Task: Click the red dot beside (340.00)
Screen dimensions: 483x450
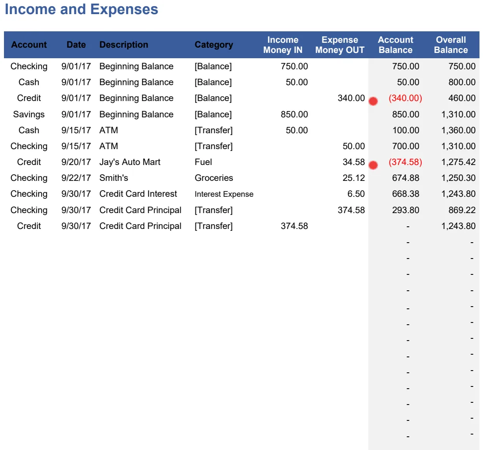Action: 373,101
